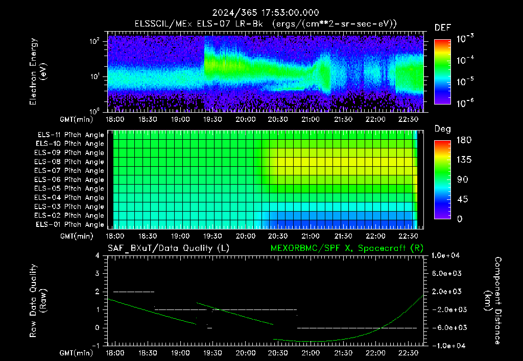Click the 180 label on Deg scale
The image size is (523, 361).
464,140
